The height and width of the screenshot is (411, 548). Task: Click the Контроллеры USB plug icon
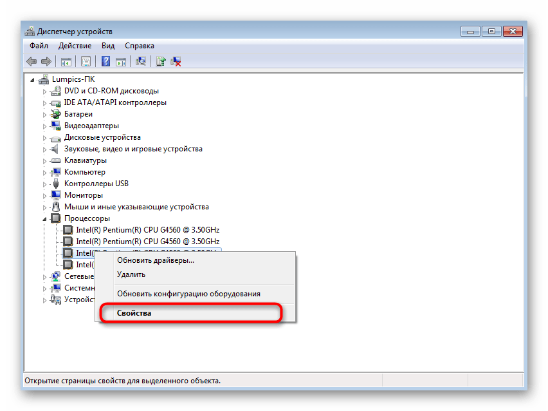coord(56,184)
